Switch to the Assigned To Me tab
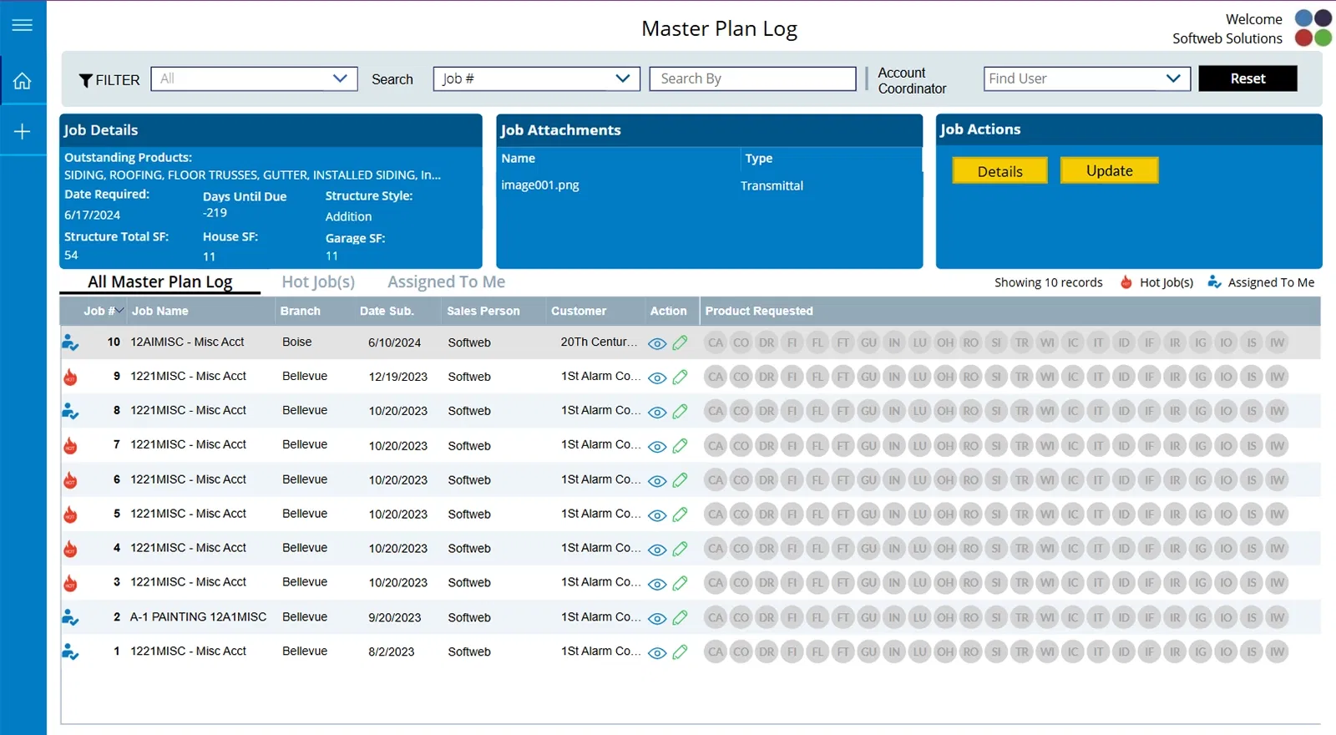 pyautogui.click(x=446, y=282)
